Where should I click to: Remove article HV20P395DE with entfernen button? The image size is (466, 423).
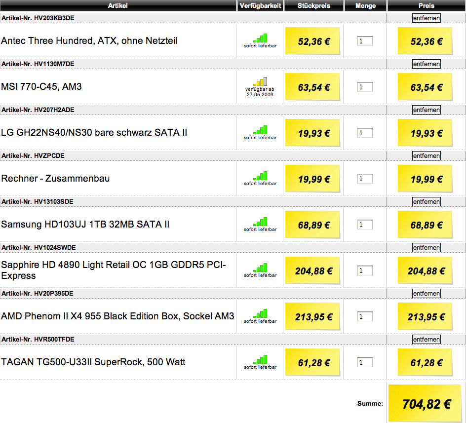(427, 293)
